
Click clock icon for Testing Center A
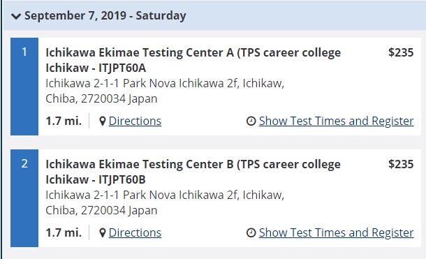[251, 121]
